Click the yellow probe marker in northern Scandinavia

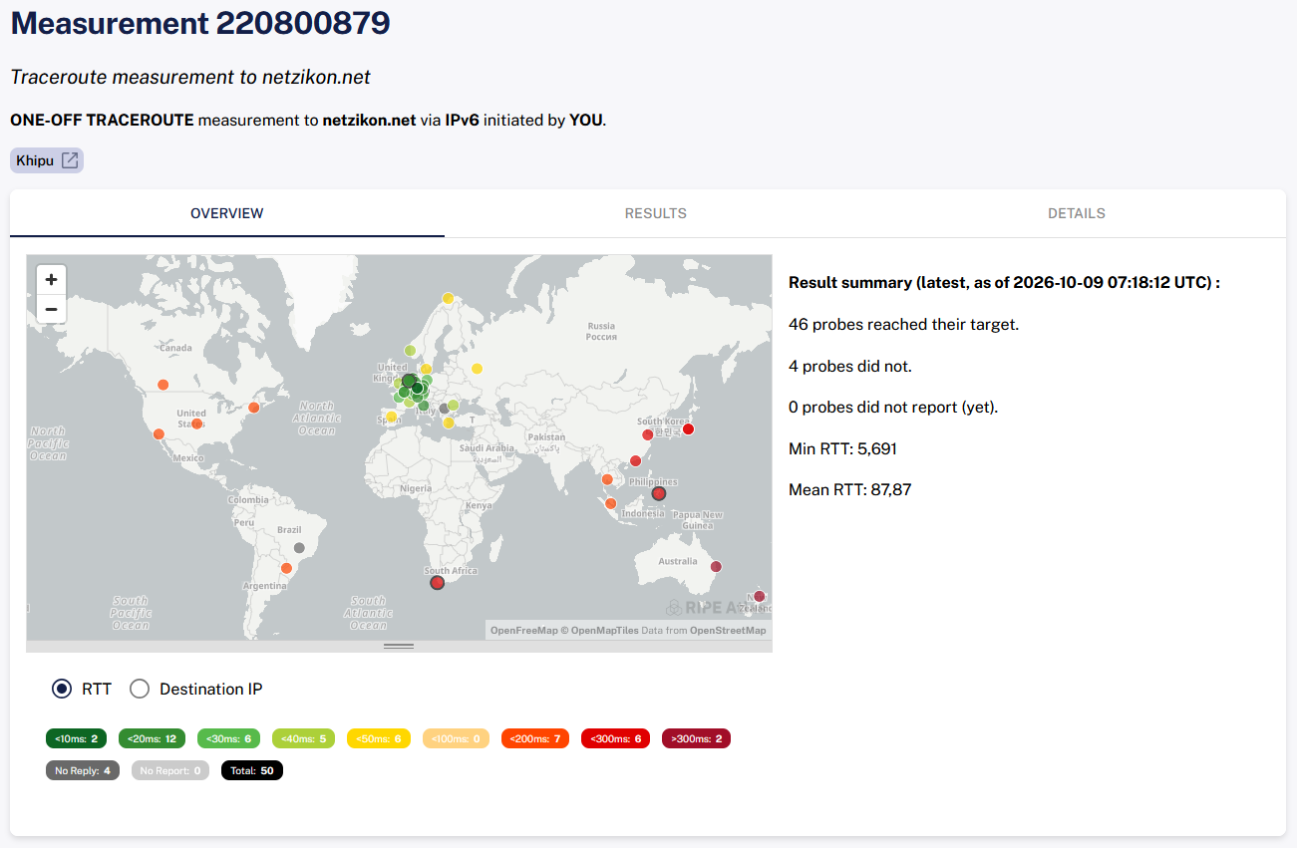tap(448, 298)
